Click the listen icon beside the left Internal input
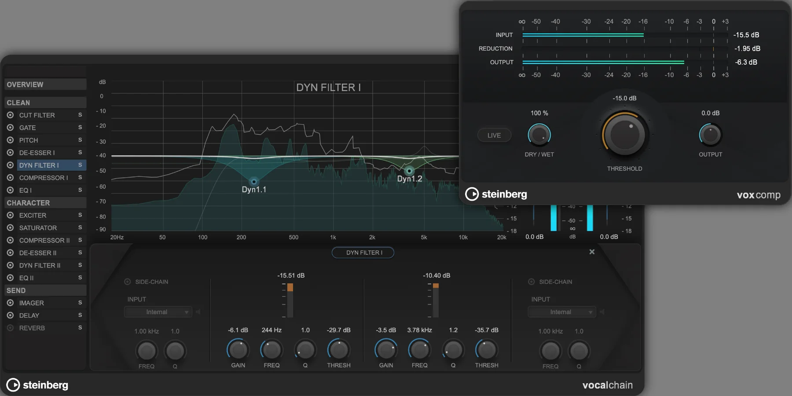Image resolution: width=792 pixels, height=396 pixels. point(199,312)
